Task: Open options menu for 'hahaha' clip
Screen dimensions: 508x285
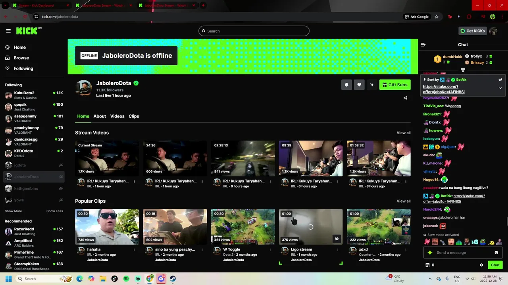Action: click(x=134, y=250)
